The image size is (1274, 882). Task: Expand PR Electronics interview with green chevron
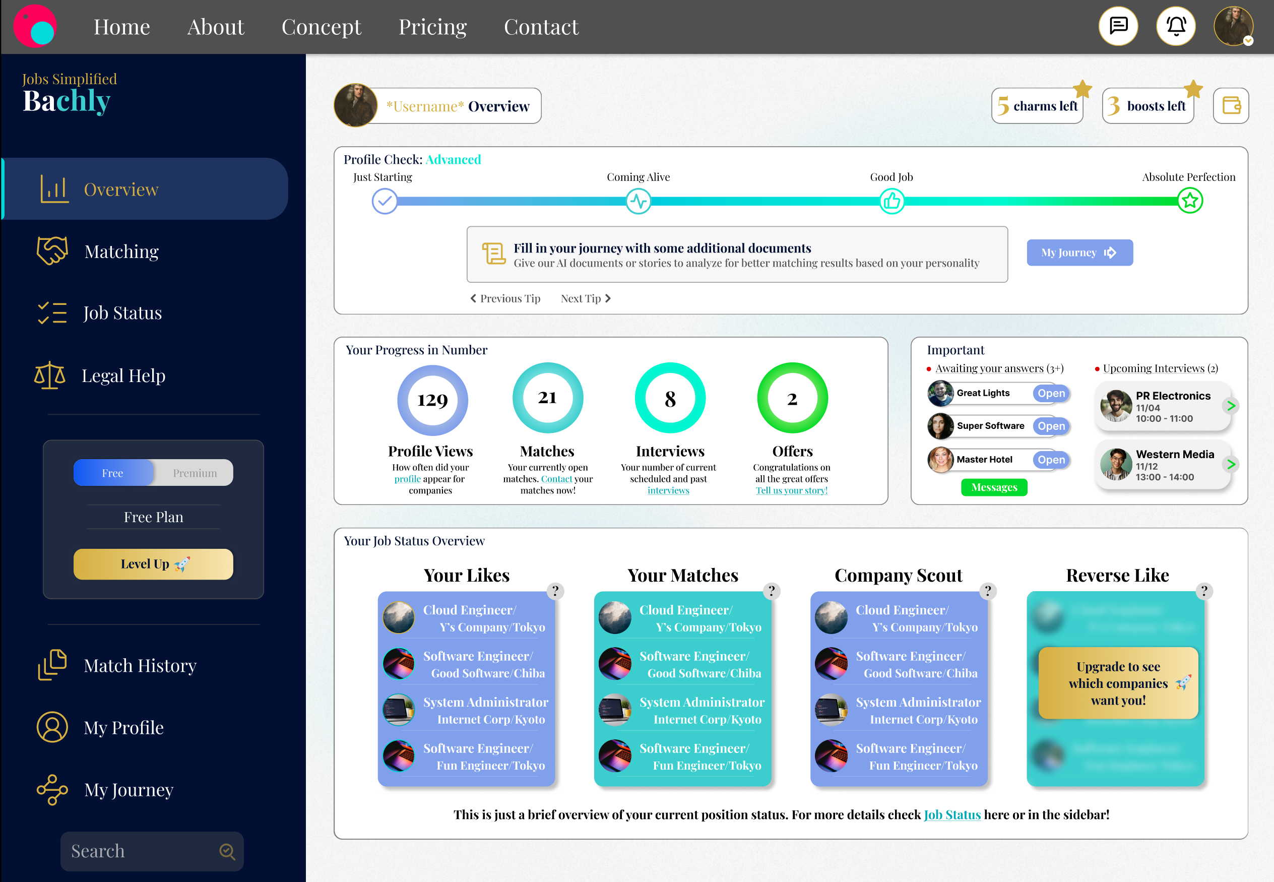click(1231, 406)
